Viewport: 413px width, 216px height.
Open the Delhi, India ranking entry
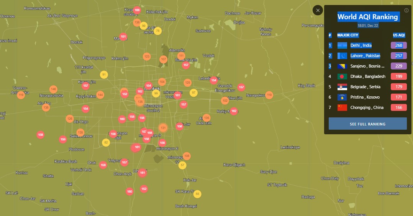pos(361,45)
